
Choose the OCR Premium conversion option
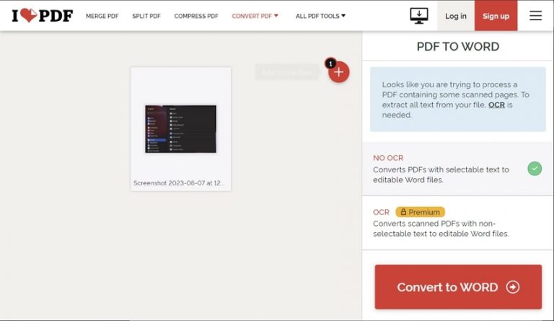point(457,223)
